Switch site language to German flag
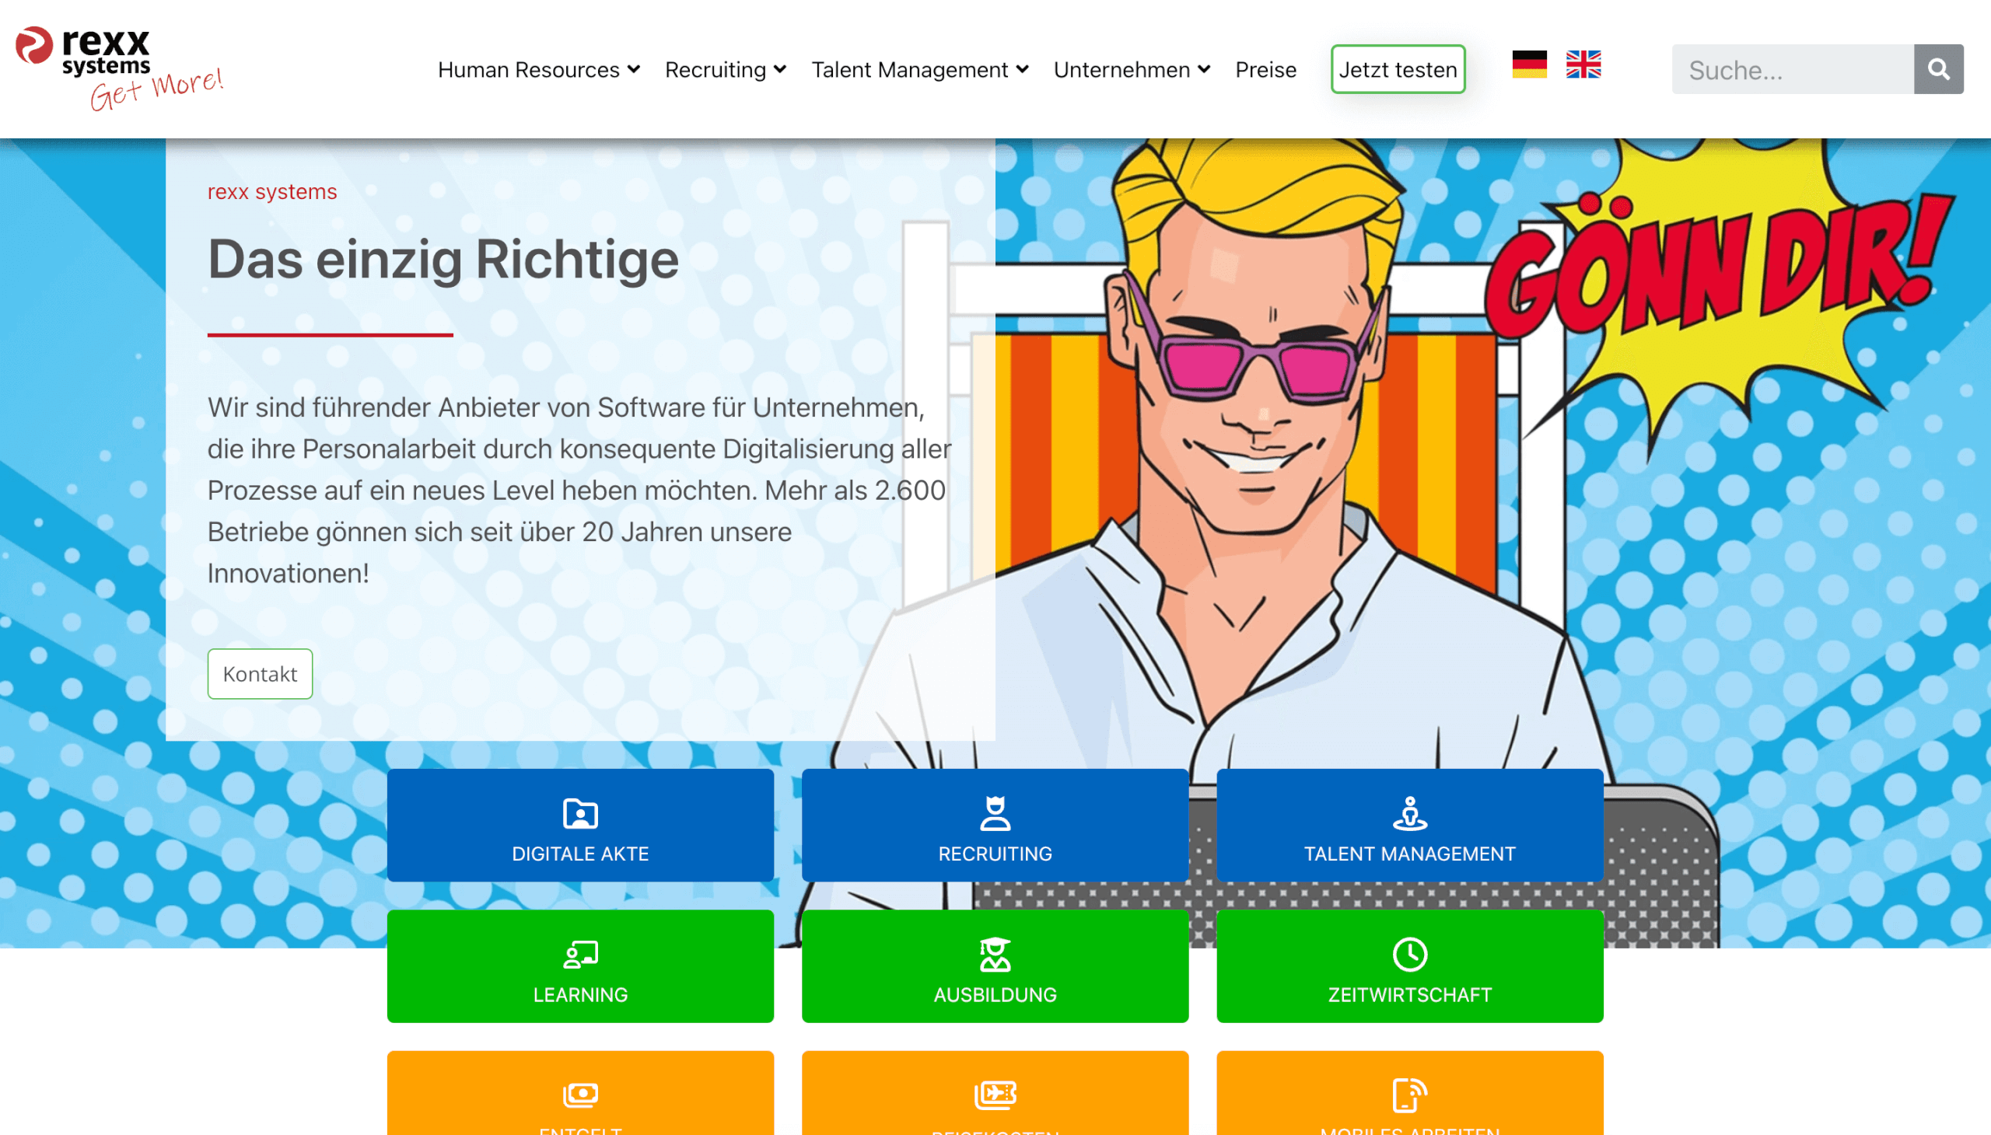Image resolution: width=1991 pixels, height=1135 pixels. click(1528, 64)
